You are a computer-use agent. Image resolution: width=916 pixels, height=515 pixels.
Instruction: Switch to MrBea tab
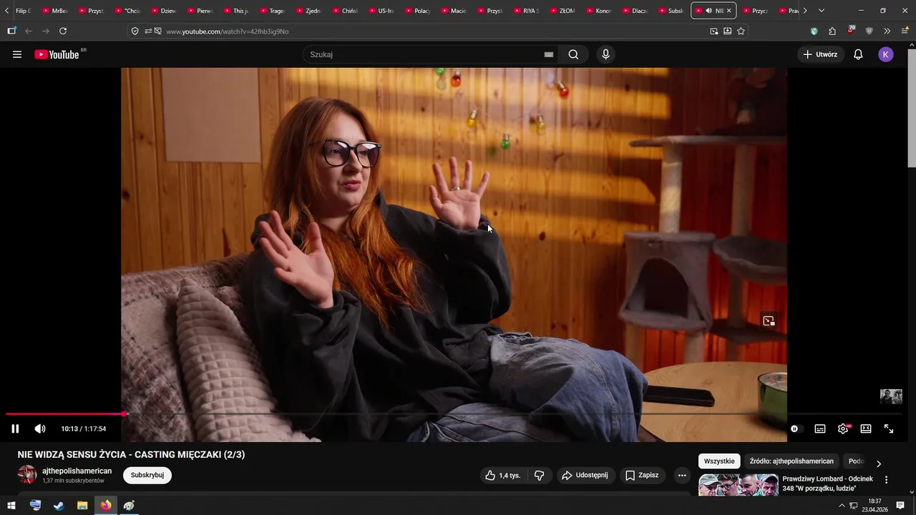tap(54, 11)
